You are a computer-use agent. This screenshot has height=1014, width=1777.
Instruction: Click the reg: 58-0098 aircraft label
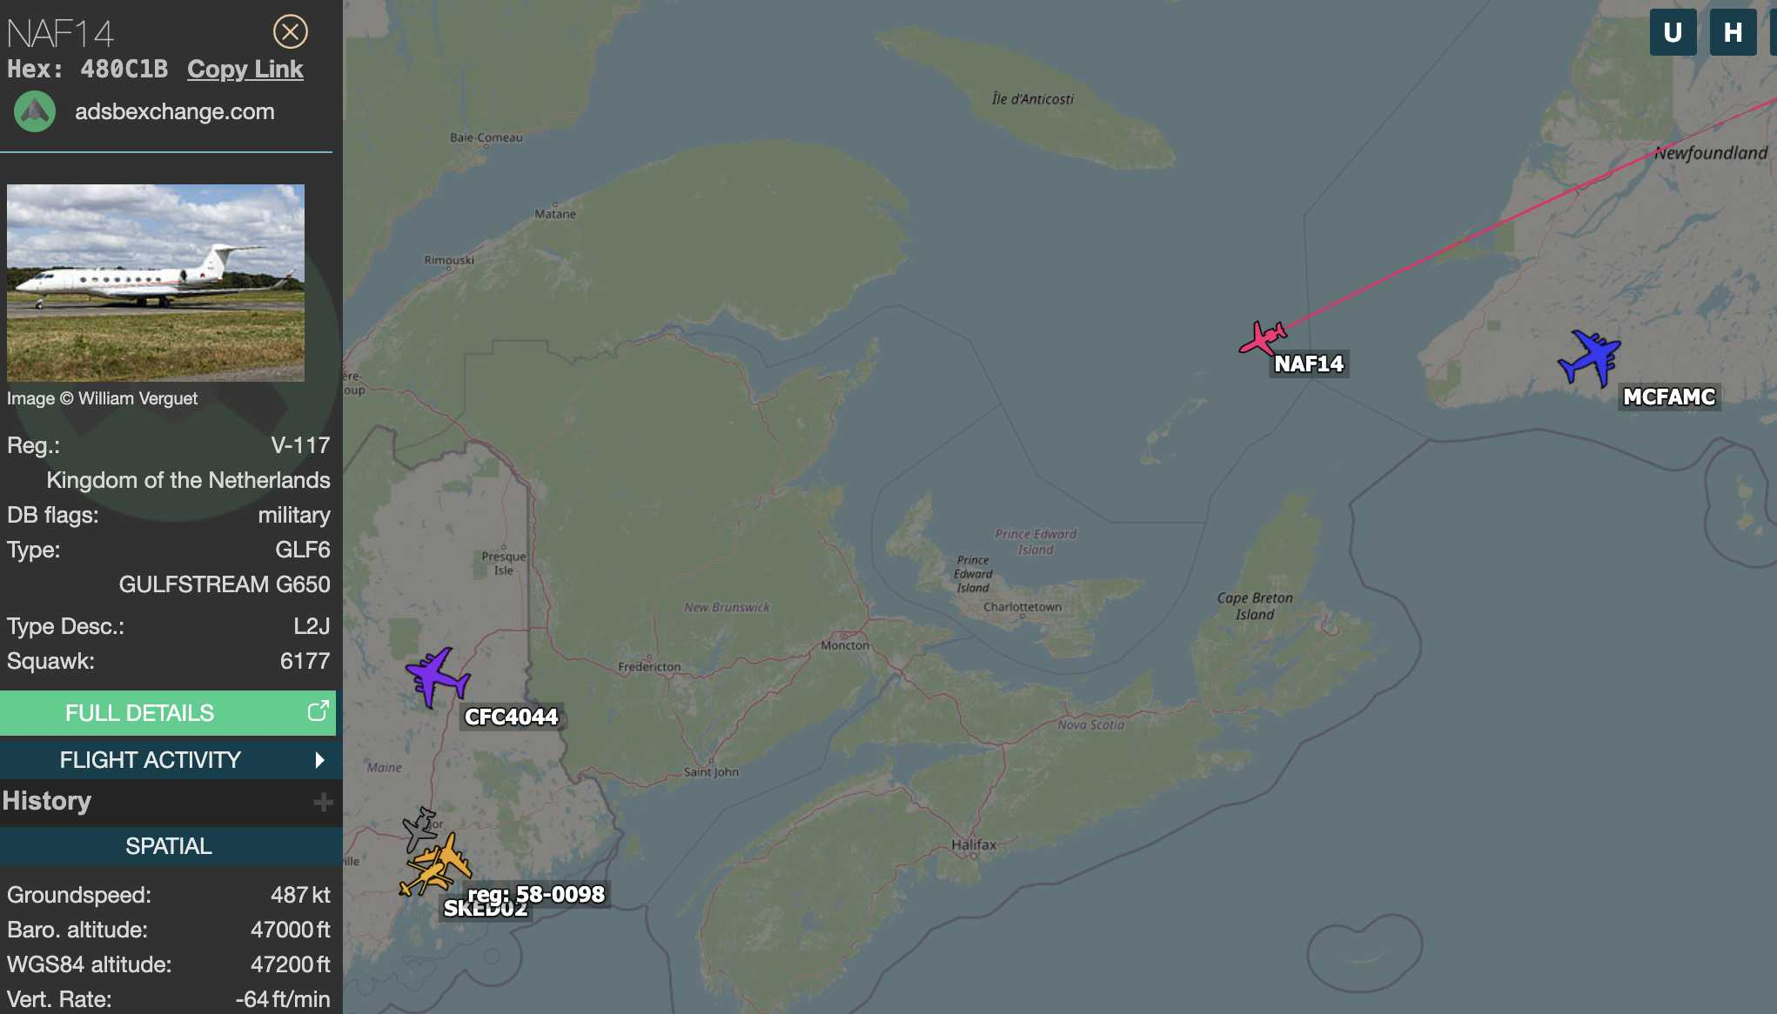(536, 894)
